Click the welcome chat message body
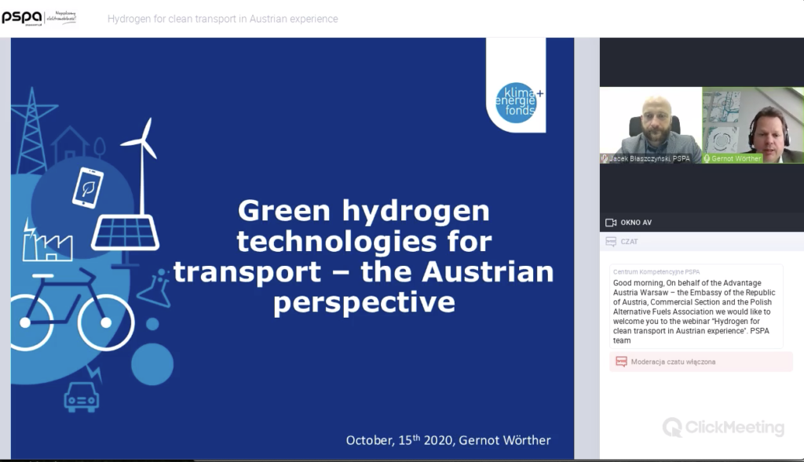Screen dimensions: 804x462 (x=692, y=311)
